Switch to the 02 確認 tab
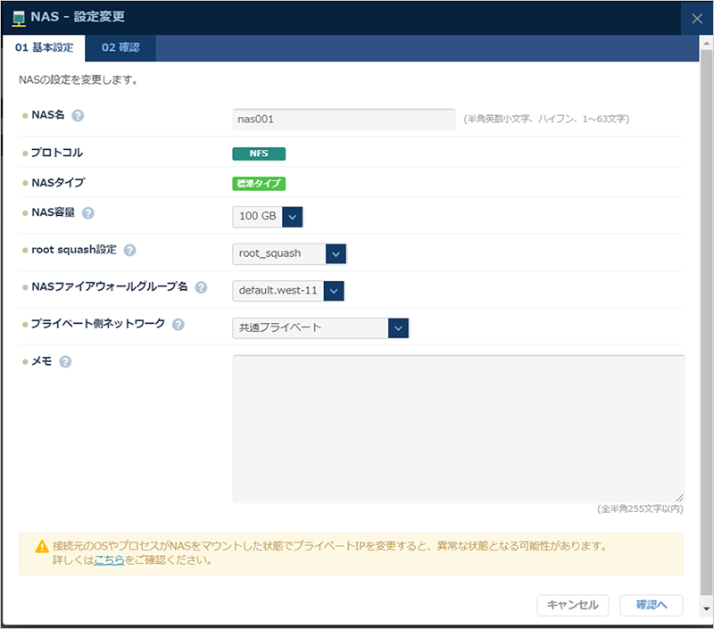714x629 pixels. pos(120,48)
